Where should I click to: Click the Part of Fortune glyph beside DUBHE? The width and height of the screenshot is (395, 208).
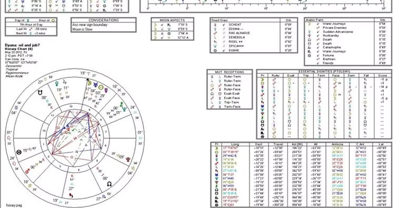point(216,50)
